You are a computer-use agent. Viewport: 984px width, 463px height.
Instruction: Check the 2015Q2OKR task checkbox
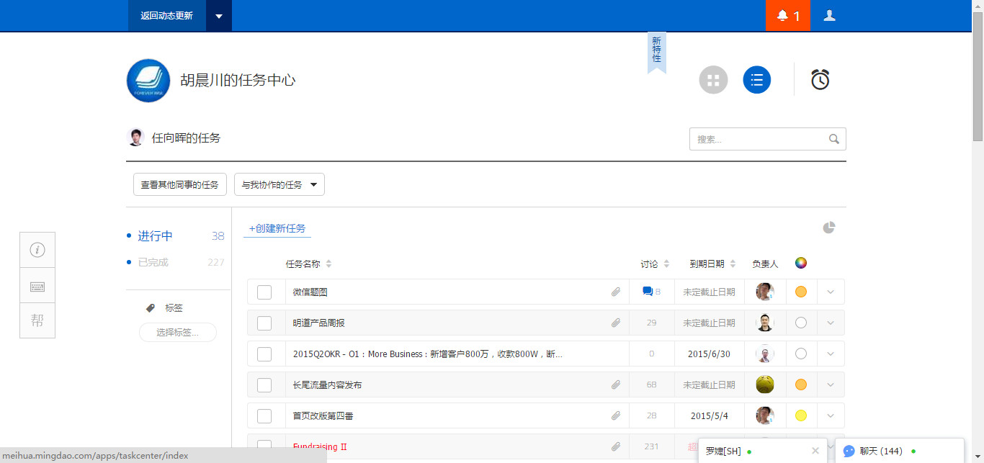tap(264, 354)
